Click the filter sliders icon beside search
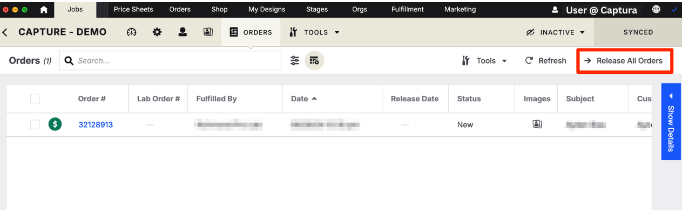682x210 pixels. (x=295, y=61)
